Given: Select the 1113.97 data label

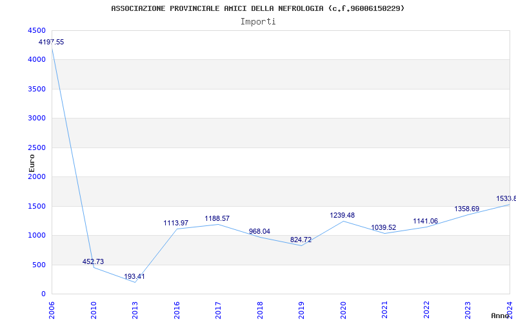Looking at the screenshot, I should pos(176,223).
